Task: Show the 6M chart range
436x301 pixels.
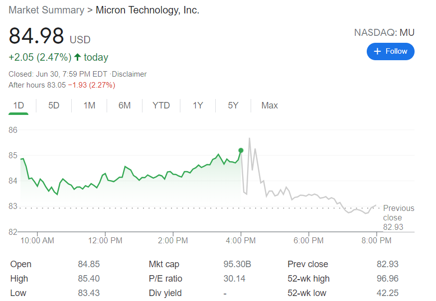Action: click(125, 105)
